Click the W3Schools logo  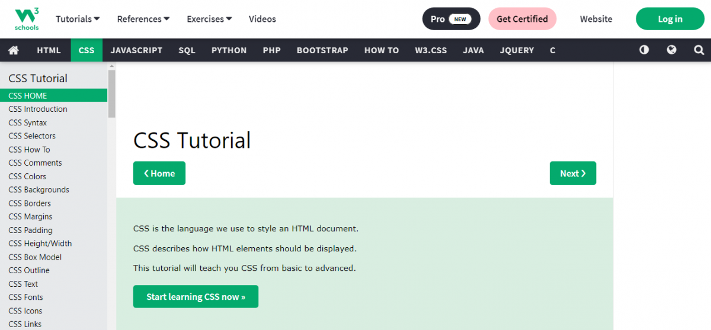[27, 19]
